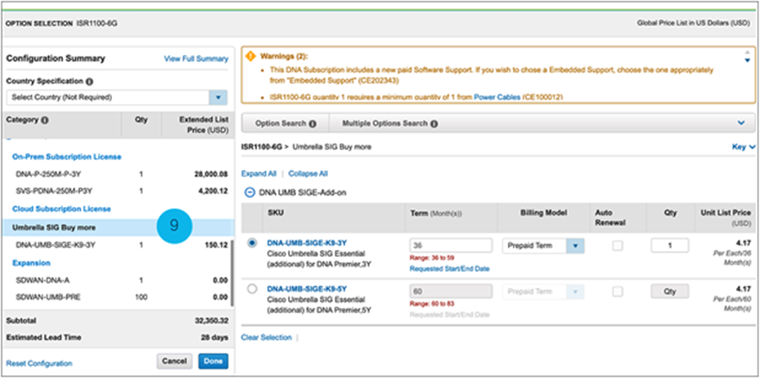Click the Cancel button

(174, 361)
